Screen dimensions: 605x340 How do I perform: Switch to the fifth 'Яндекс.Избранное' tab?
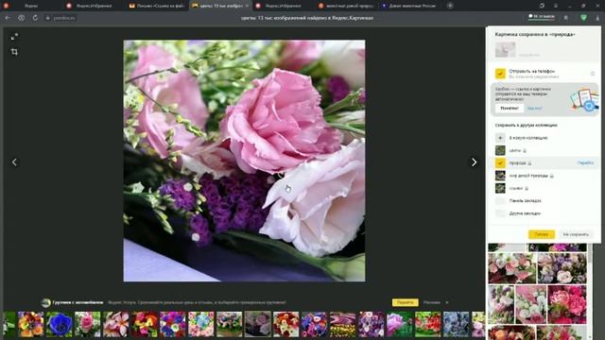click(283, 6)
